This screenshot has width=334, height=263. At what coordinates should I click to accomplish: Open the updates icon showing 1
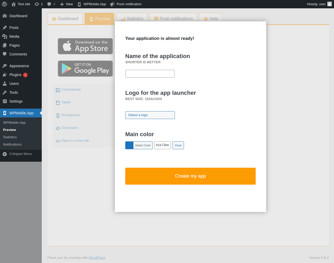coord(39,4)
